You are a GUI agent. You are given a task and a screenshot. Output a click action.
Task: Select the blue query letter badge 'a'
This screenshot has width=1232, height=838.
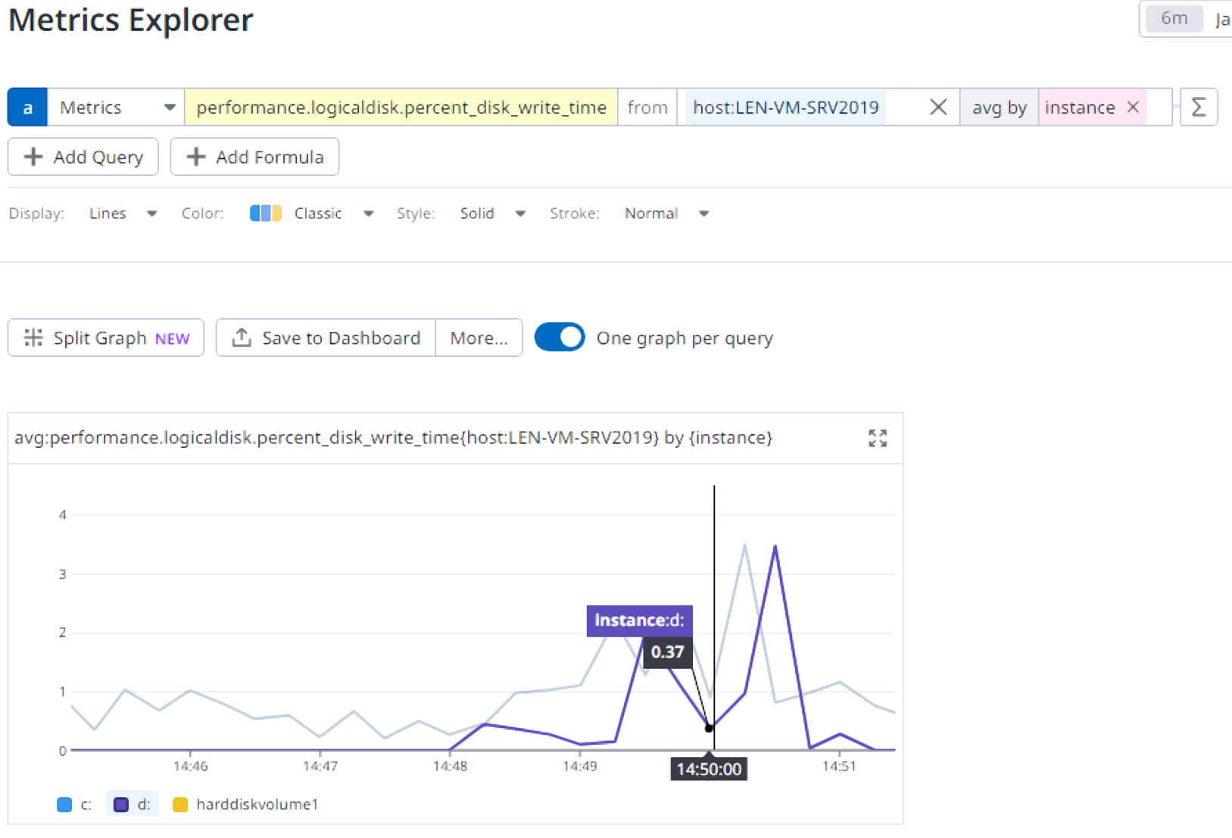point(27,107)
